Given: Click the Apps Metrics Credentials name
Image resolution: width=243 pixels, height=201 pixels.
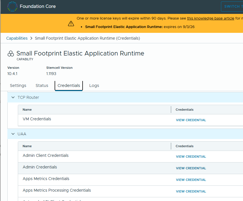Looking at the screenshot, I should 46,179.
